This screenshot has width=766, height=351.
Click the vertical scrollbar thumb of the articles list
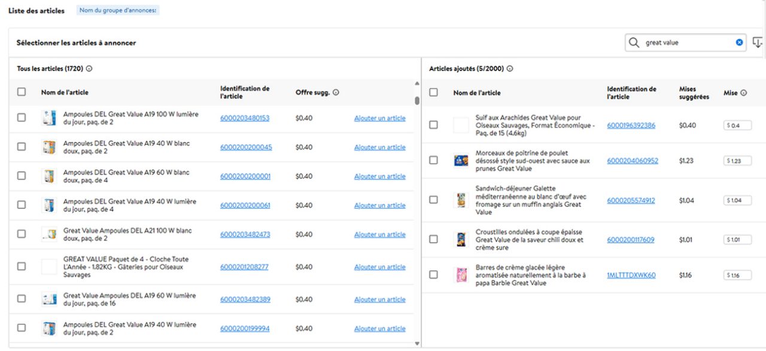417,100
